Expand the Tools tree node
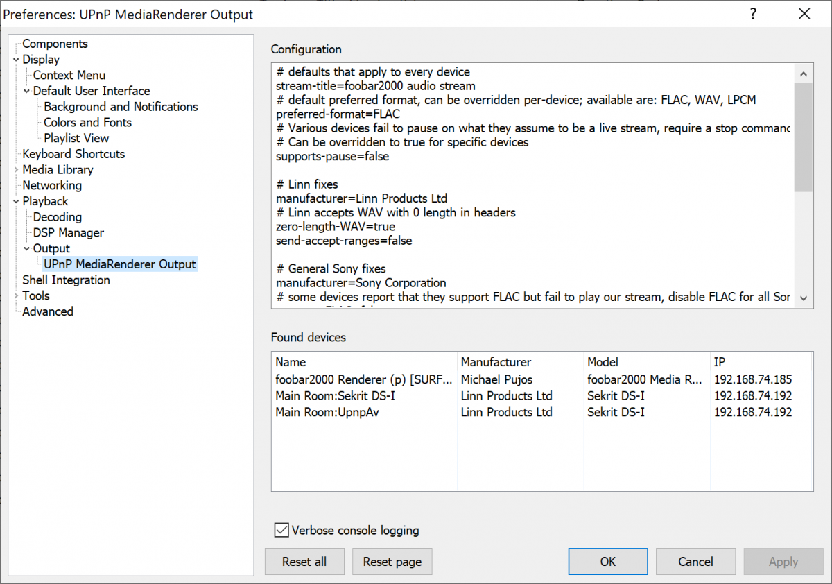 pos(16,296)
